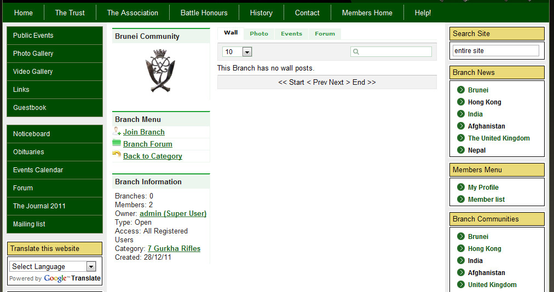Open the posts-per-page dropdown showing 10
The image size is (554, 292).
(x=236, y=52)
